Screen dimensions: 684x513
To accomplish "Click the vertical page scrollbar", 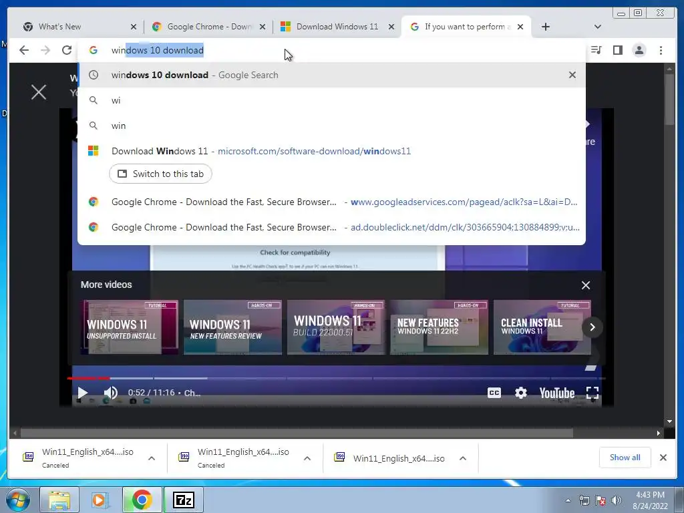I will point(669,100).
